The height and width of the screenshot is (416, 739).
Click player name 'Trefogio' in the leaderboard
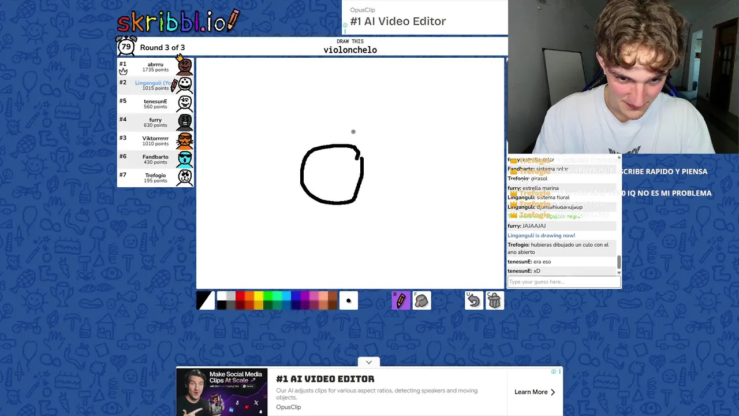(x=155, y=176)
